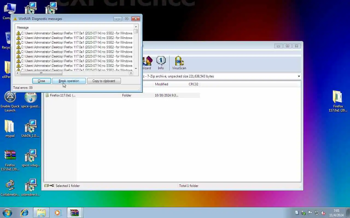Image resolution: width=350 pixels, height=218 pixels.
Task: Click 'Selected 1 folder' status text
Action: 68,186
